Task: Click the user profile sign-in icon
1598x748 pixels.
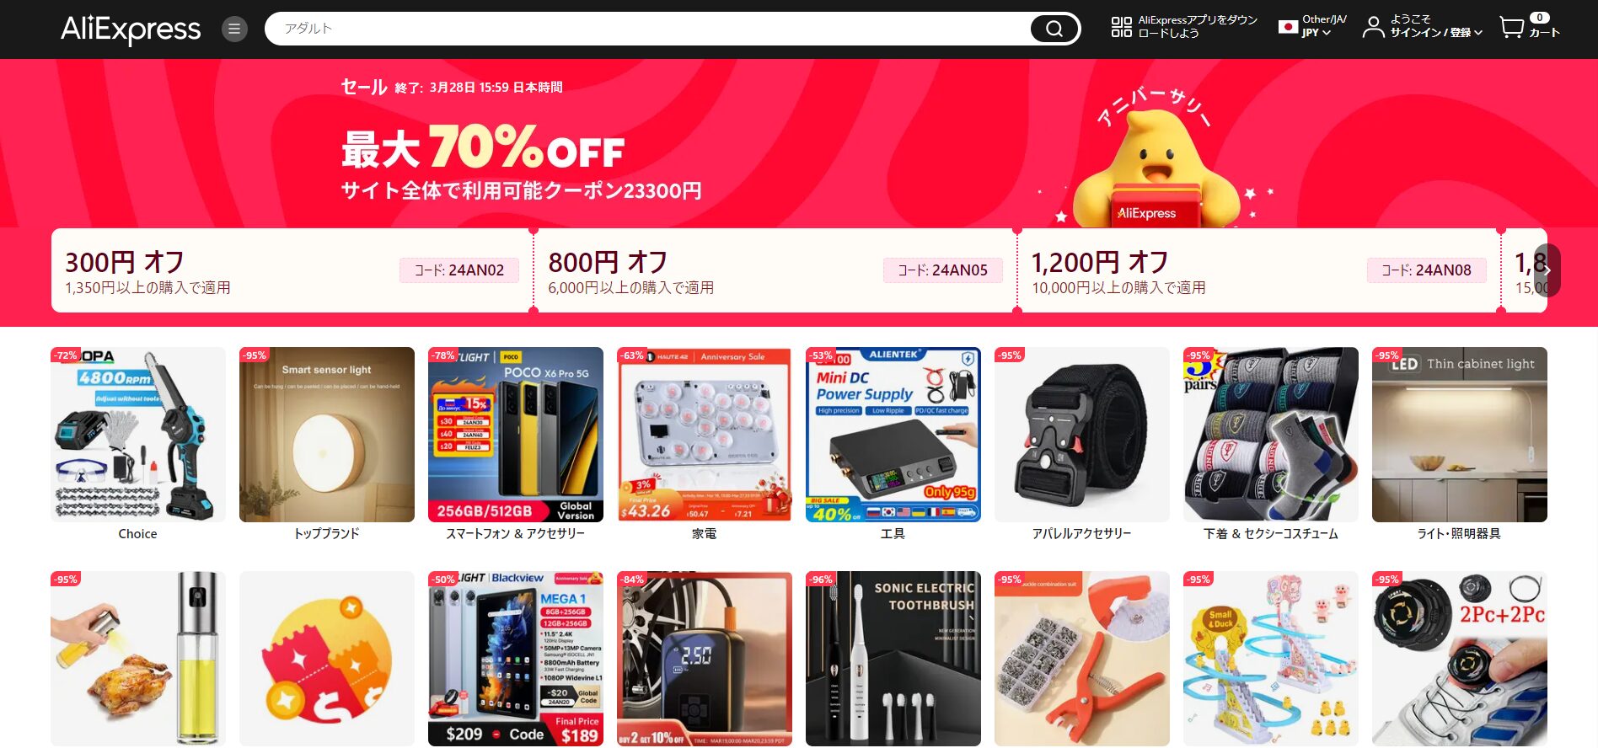Action: tap(1373, 27)
